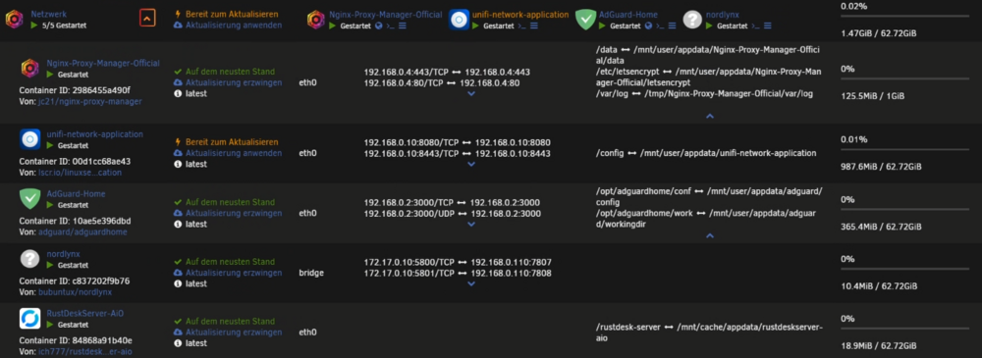Click CPU usage bar for Netzwerk folder

tap(906, 16)
